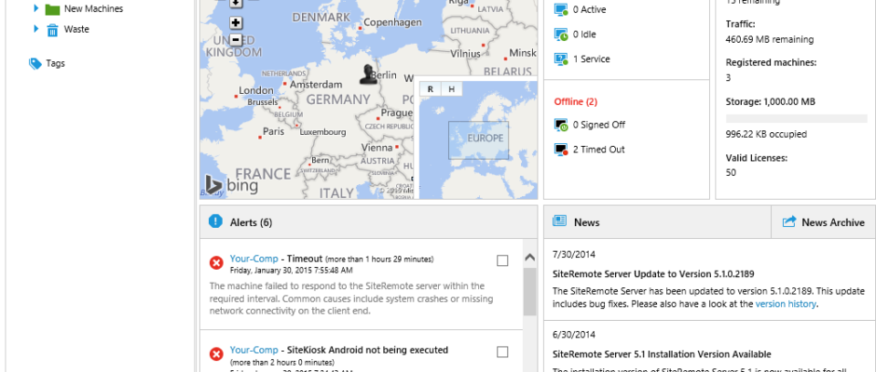Open the Tags label
This screenshot has width=876, height=372.
coord(55,63)
